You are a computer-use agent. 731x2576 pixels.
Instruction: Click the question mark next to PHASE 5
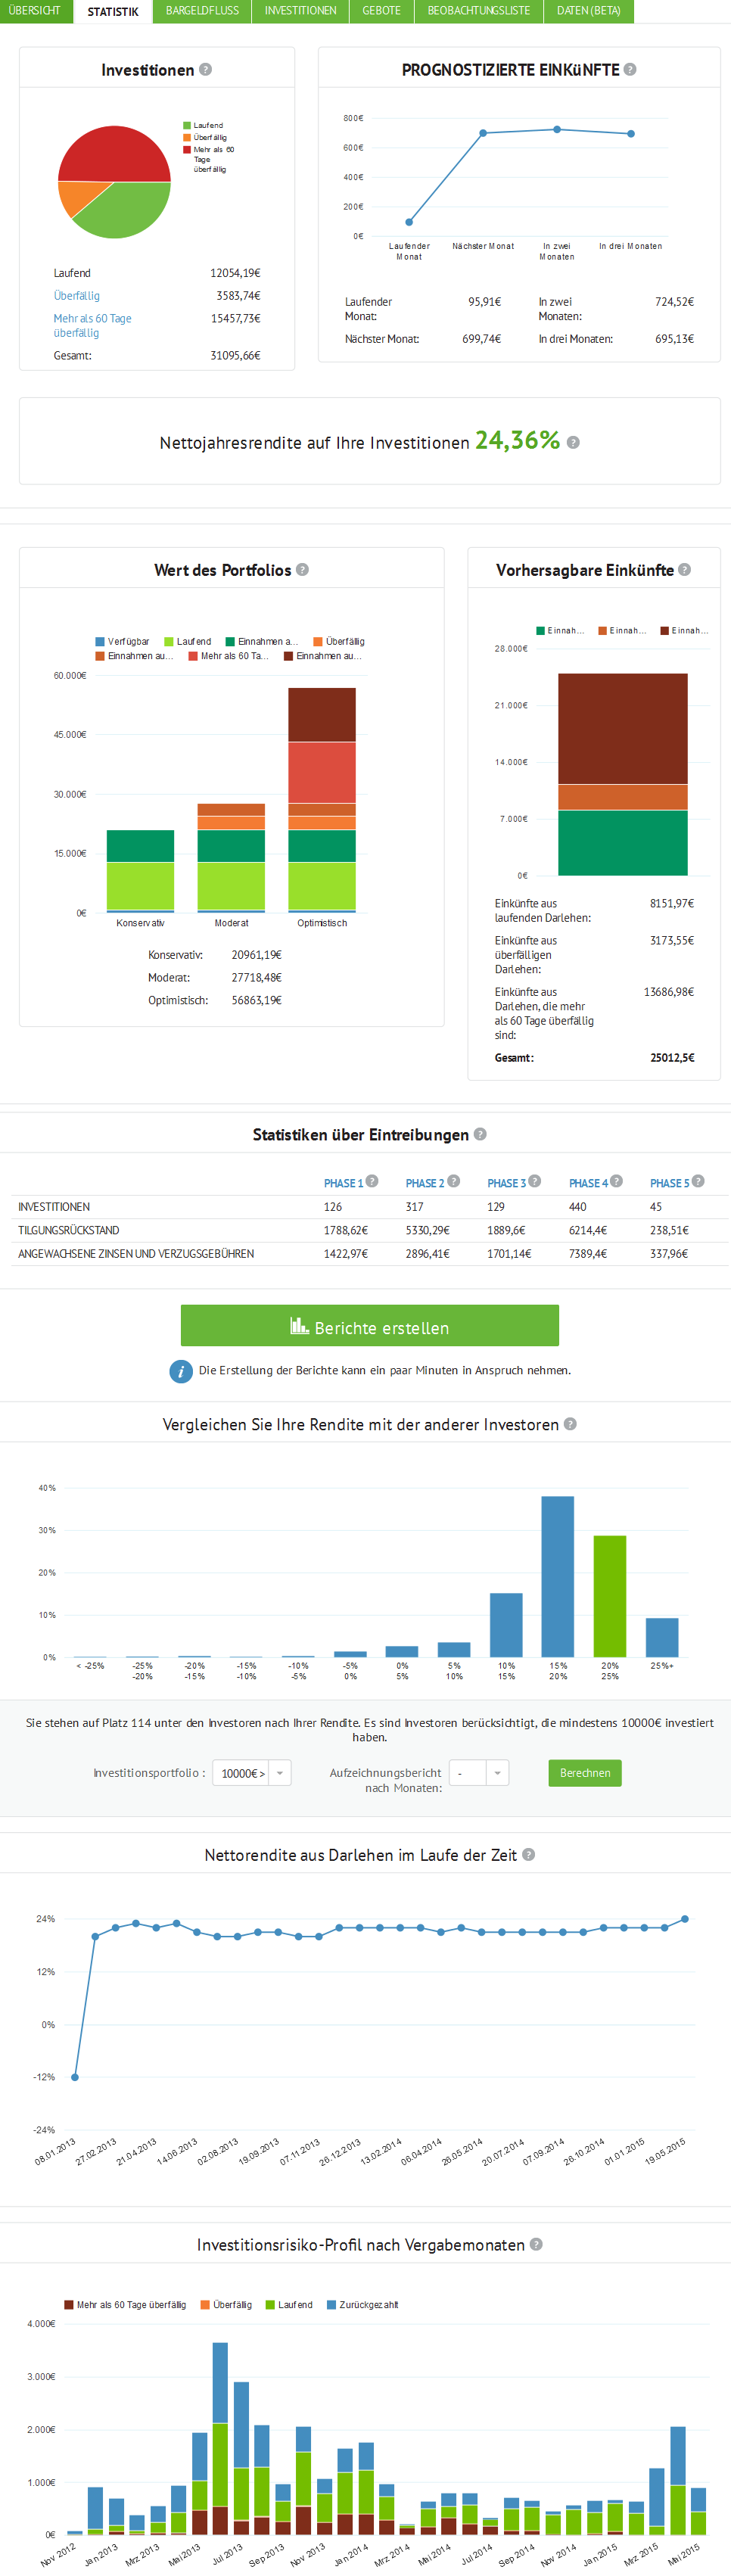click(x=698, y=1181)
